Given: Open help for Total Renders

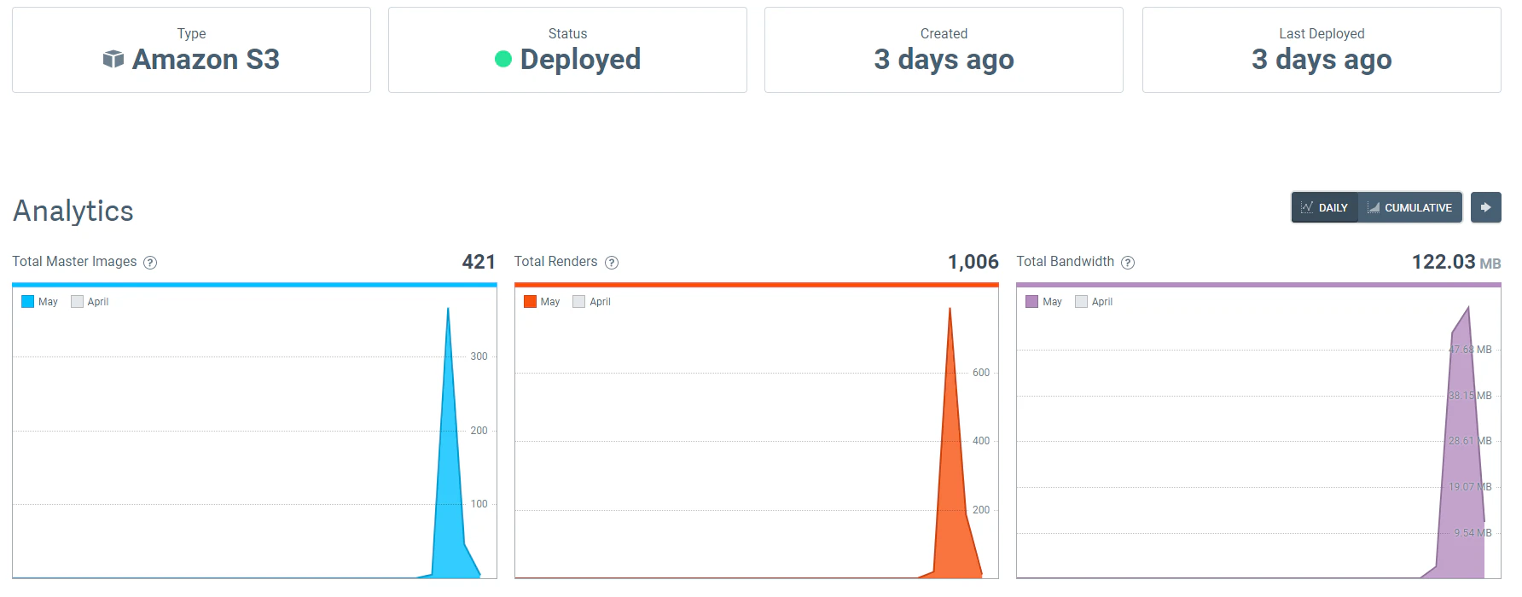Looking at the screenshot, I should click(x=612, y=263).
